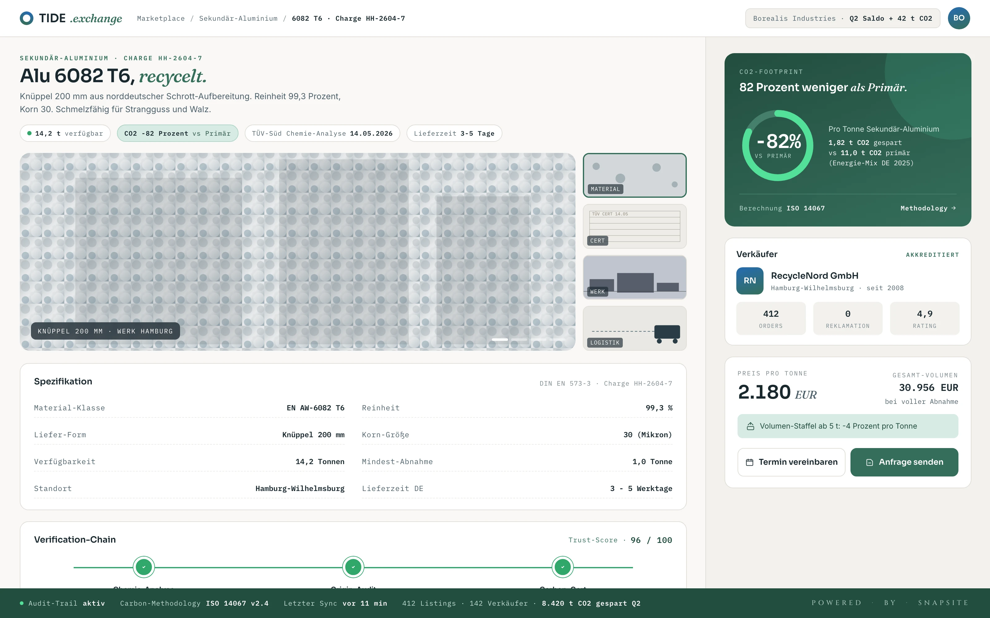This screenshot has height=618, width=990.
Task: Select the first gallery slide indicator
Action: tap(500, 340)
